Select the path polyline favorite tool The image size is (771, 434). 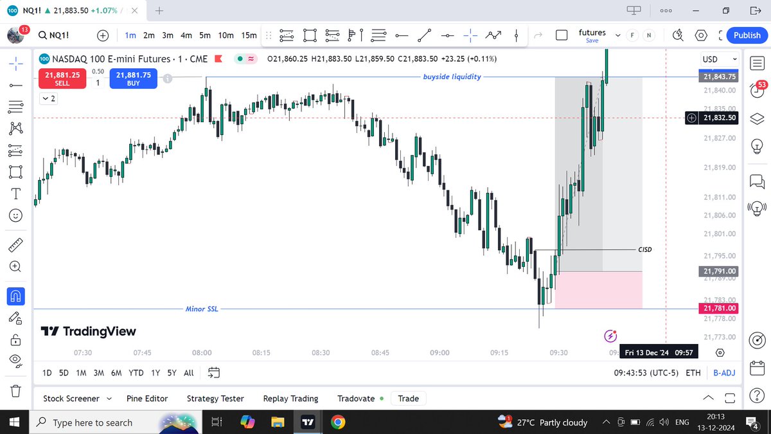coord(493,35)
